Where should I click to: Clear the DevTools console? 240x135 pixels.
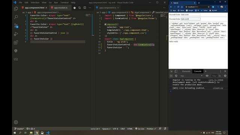tap(176, 76)
